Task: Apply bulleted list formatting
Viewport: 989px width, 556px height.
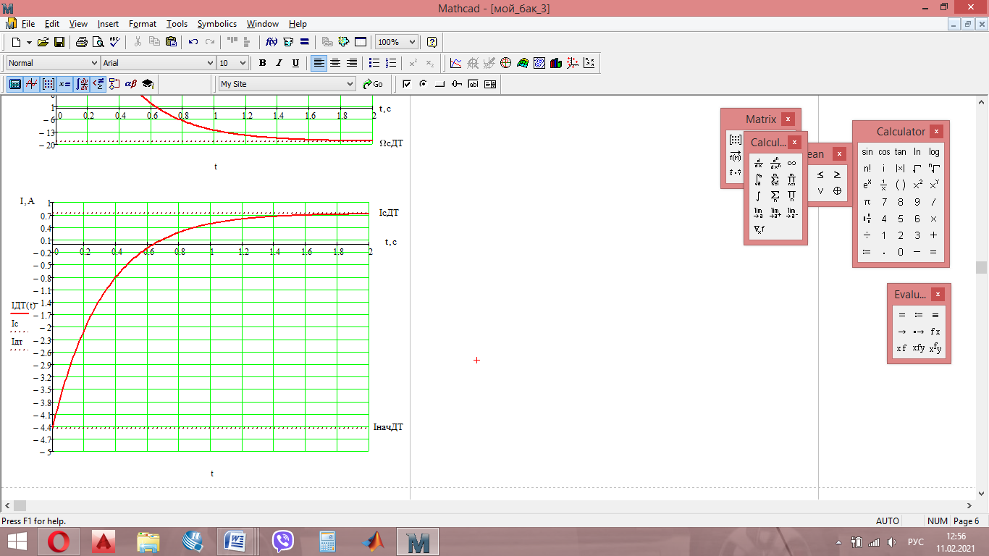Action: click(374, 63)
